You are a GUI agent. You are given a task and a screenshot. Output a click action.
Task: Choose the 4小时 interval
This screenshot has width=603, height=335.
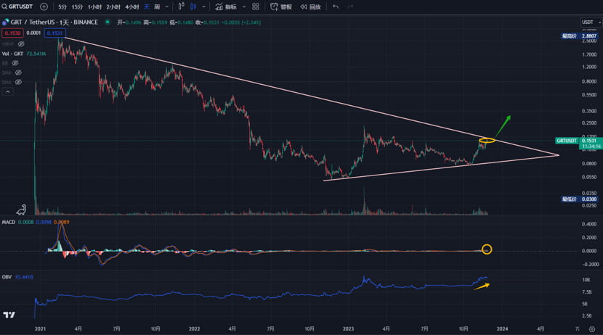pos(132,7)
